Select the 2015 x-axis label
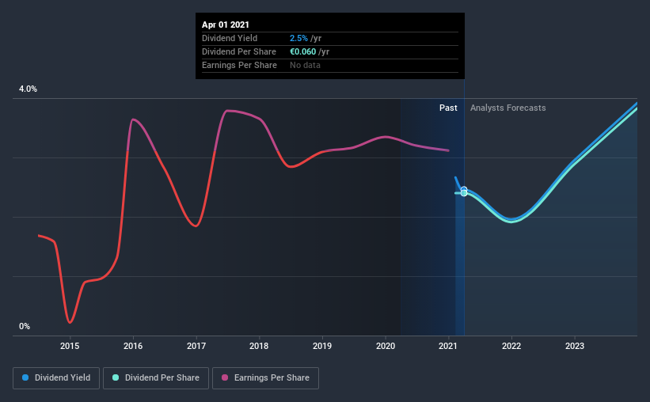This screenshot has width=650, height=402. click(x=70, y=346)
